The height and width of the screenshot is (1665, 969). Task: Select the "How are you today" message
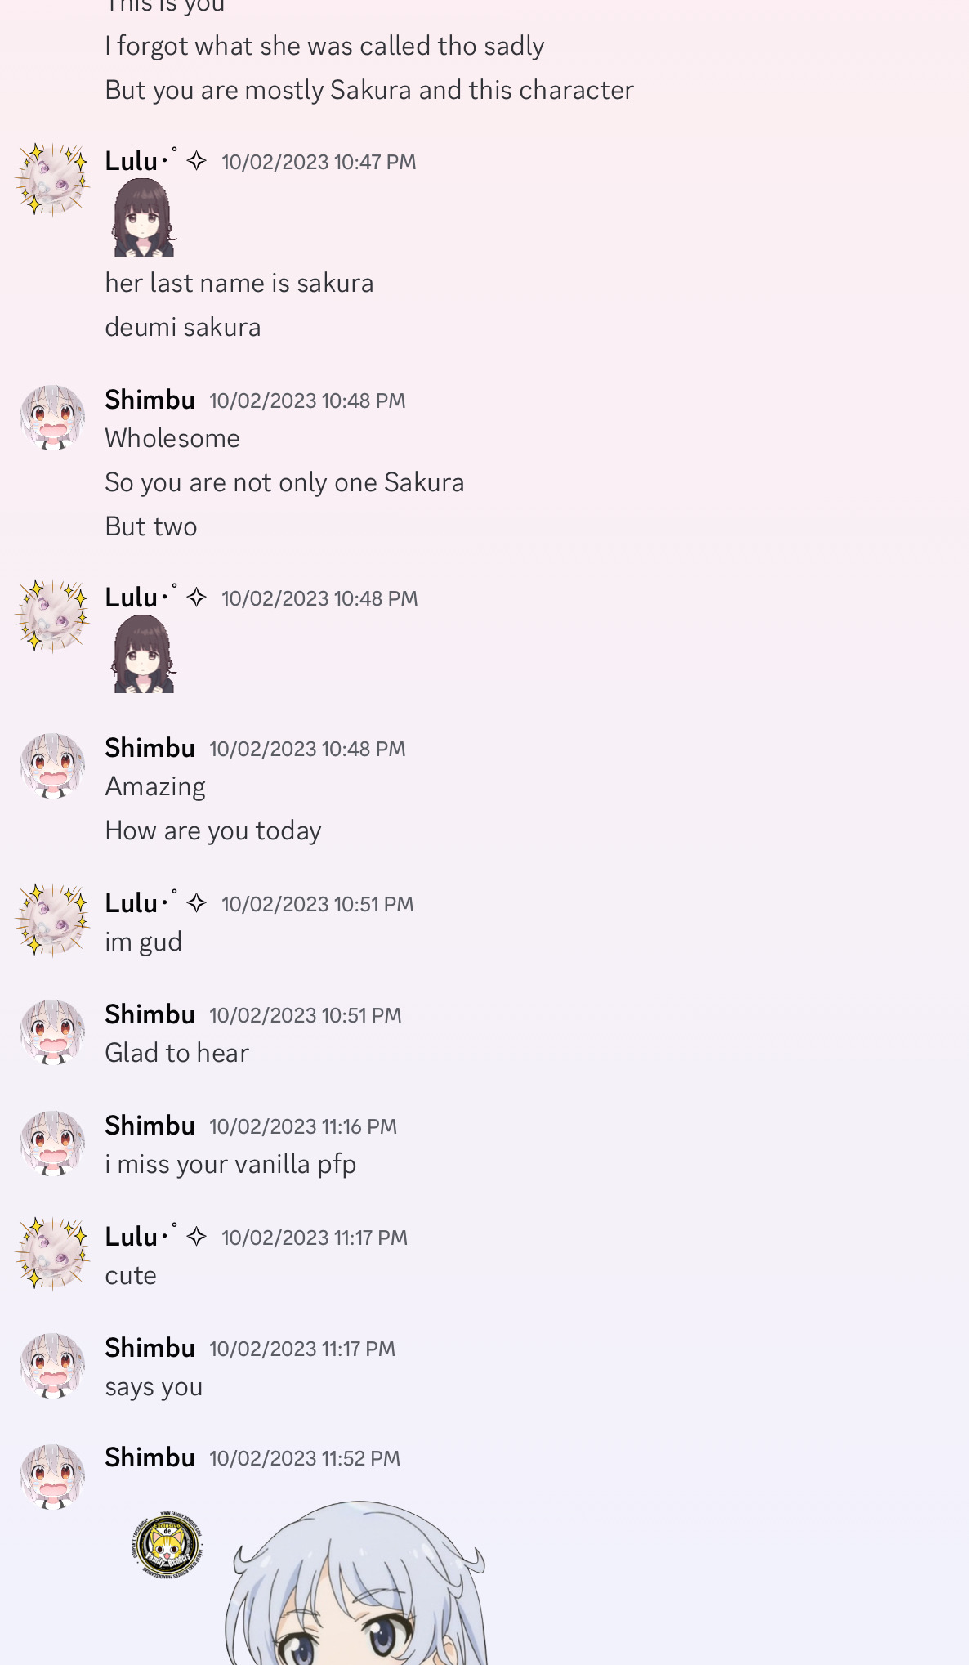(213, 830)
